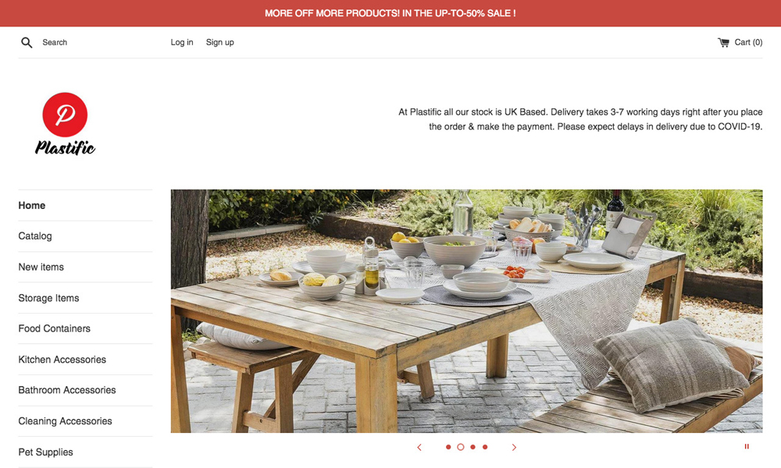
Task: Click the search magnifier icon
Action: point(27,43)
